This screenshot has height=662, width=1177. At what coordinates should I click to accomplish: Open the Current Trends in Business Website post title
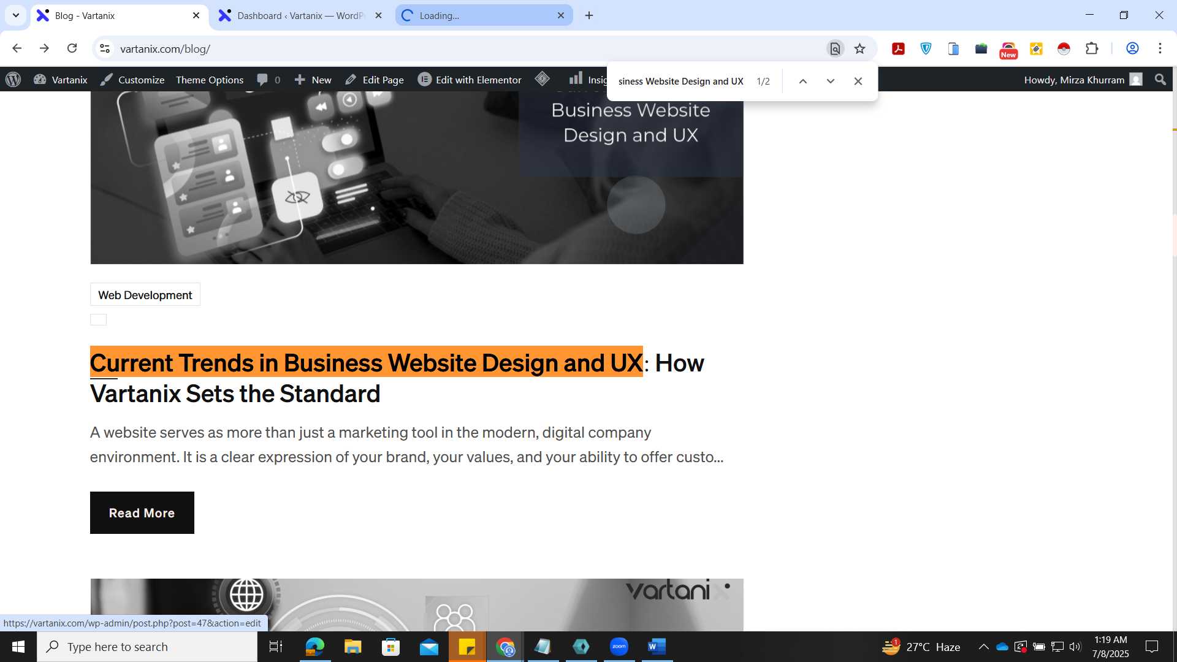397,378
